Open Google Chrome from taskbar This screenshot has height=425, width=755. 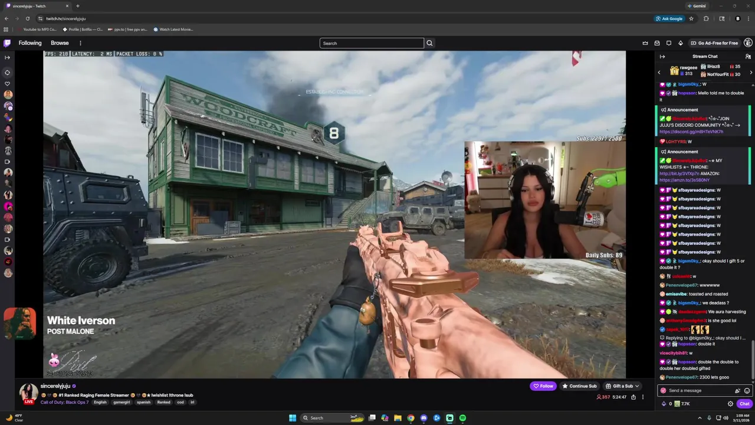pos(411,418)
